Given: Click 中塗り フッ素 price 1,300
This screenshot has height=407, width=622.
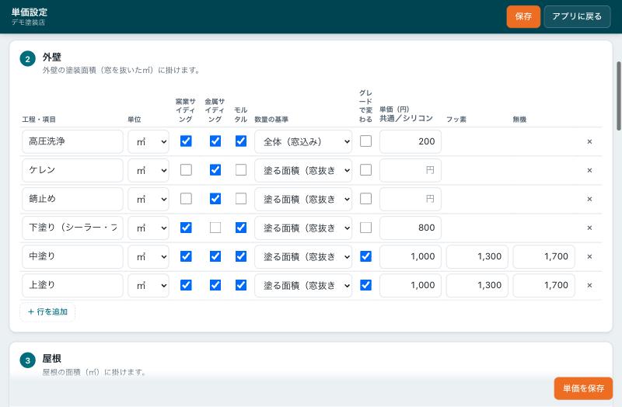Looking at the screenshot, I should (x=477, y=256).
